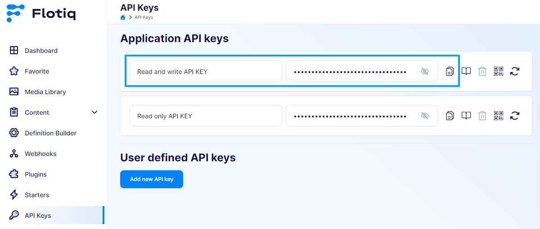Go home via the breadcrumb house icon

click(x=123, y=17)
